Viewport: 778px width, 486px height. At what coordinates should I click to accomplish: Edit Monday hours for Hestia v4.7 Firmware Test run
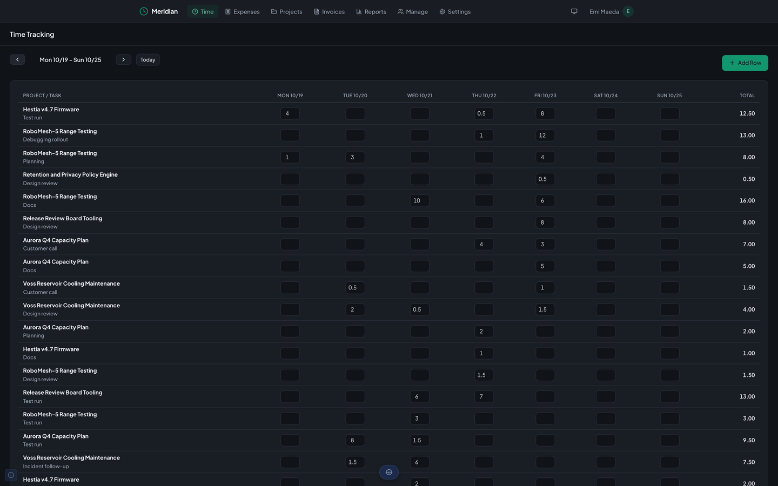pos(290,113)
